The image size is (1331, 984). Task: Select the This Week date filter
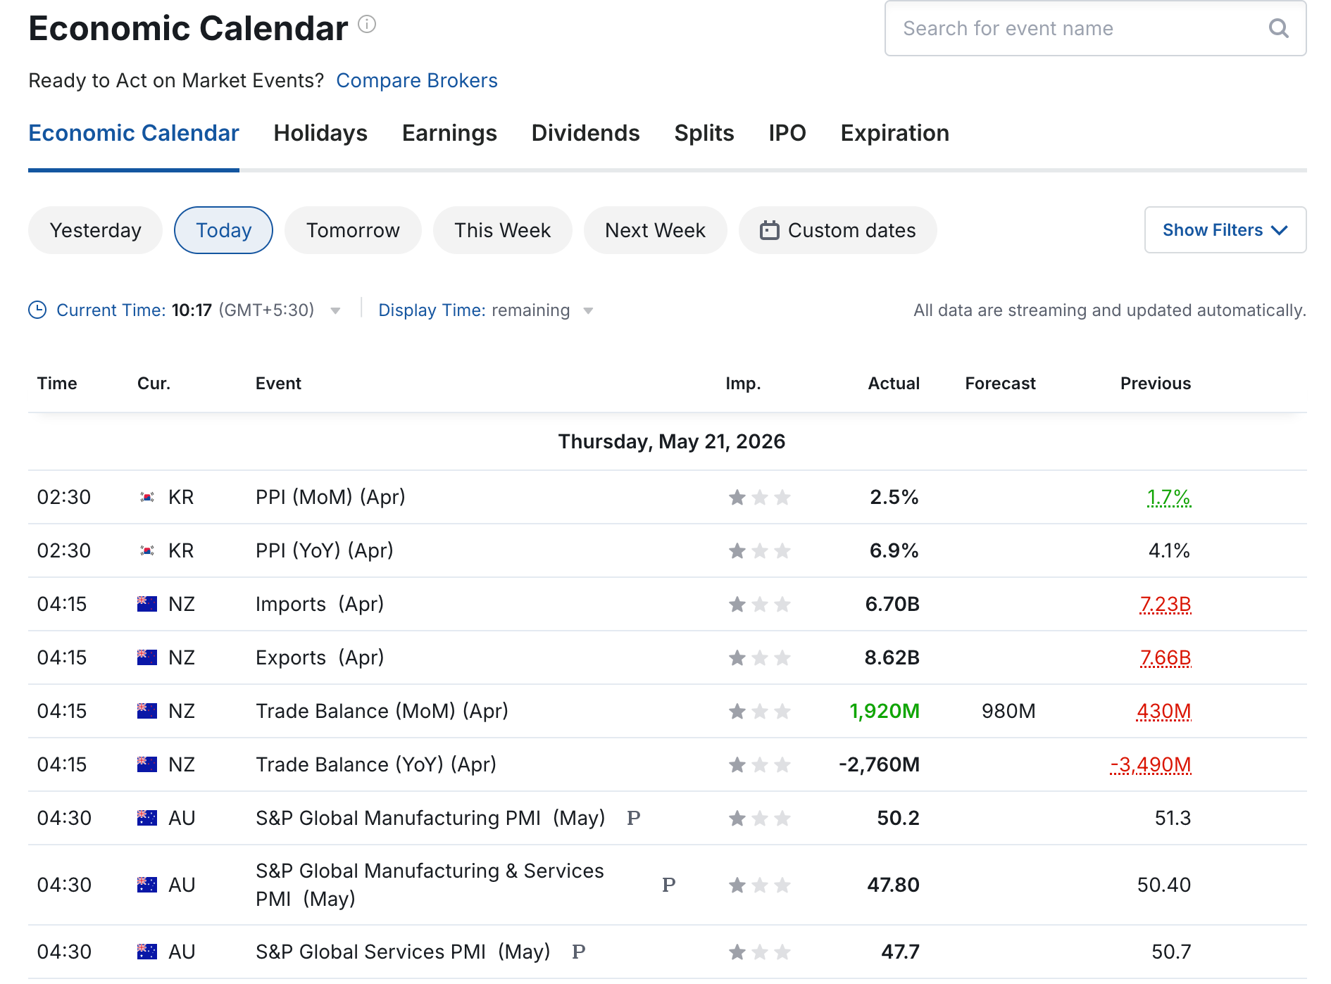tap(502, 230)
